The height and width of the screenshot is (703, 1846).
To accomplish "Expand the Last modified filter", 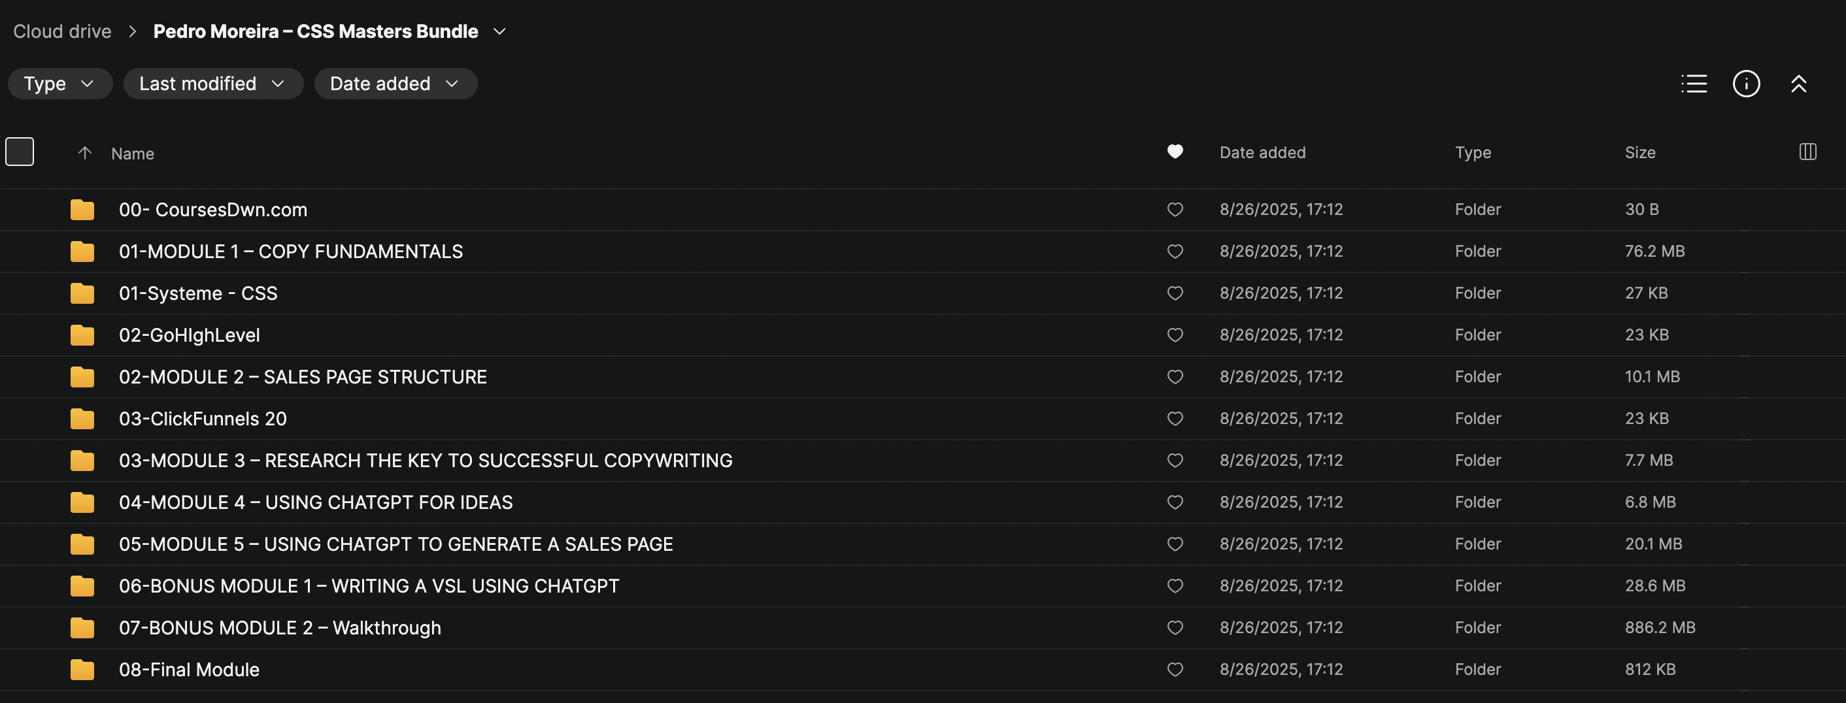I will (x=213, y=84).
